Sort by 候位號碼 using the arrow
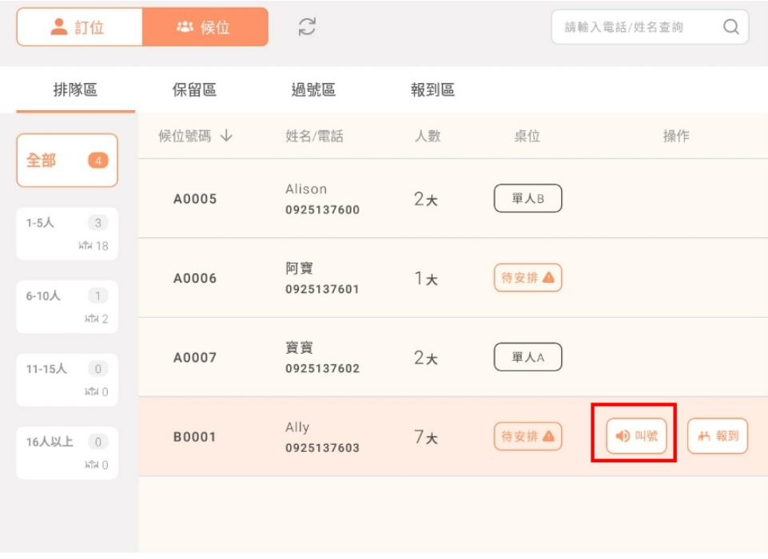This screenshot has width=768, height=559. coord(226,136)
